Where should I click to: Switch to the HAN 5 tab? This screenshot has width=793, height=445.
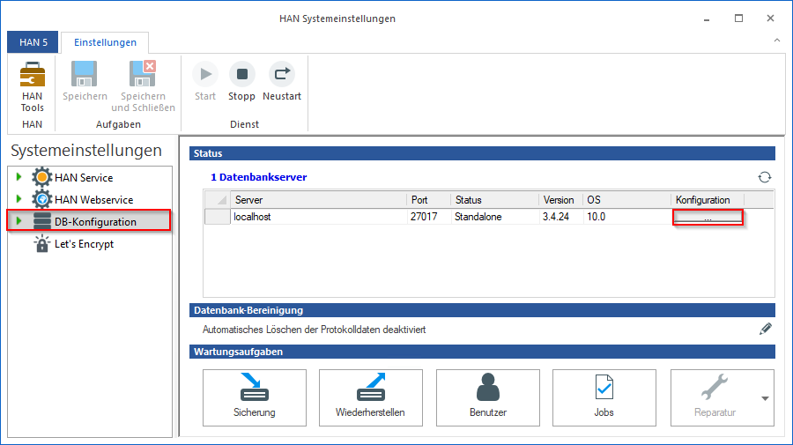point(33,42)
